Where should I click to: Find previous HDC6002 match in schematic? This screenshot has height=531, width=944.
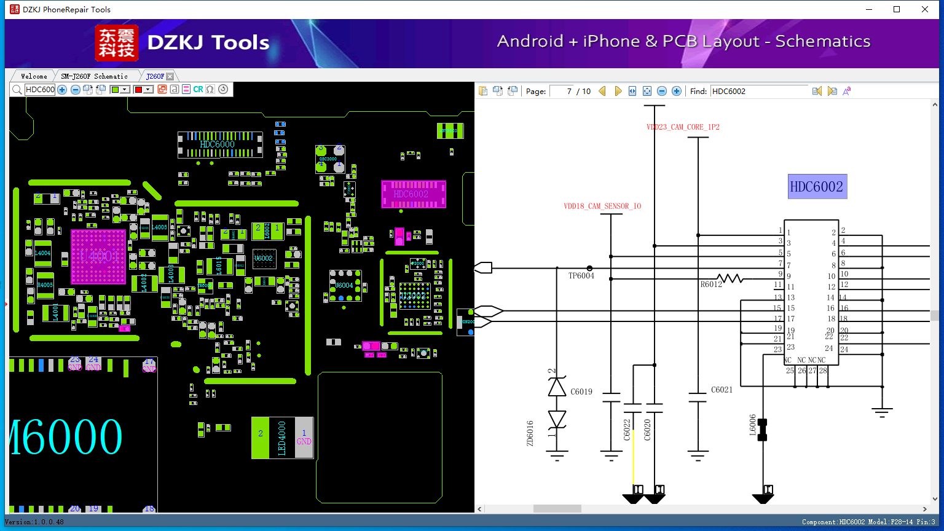point(817,91)
